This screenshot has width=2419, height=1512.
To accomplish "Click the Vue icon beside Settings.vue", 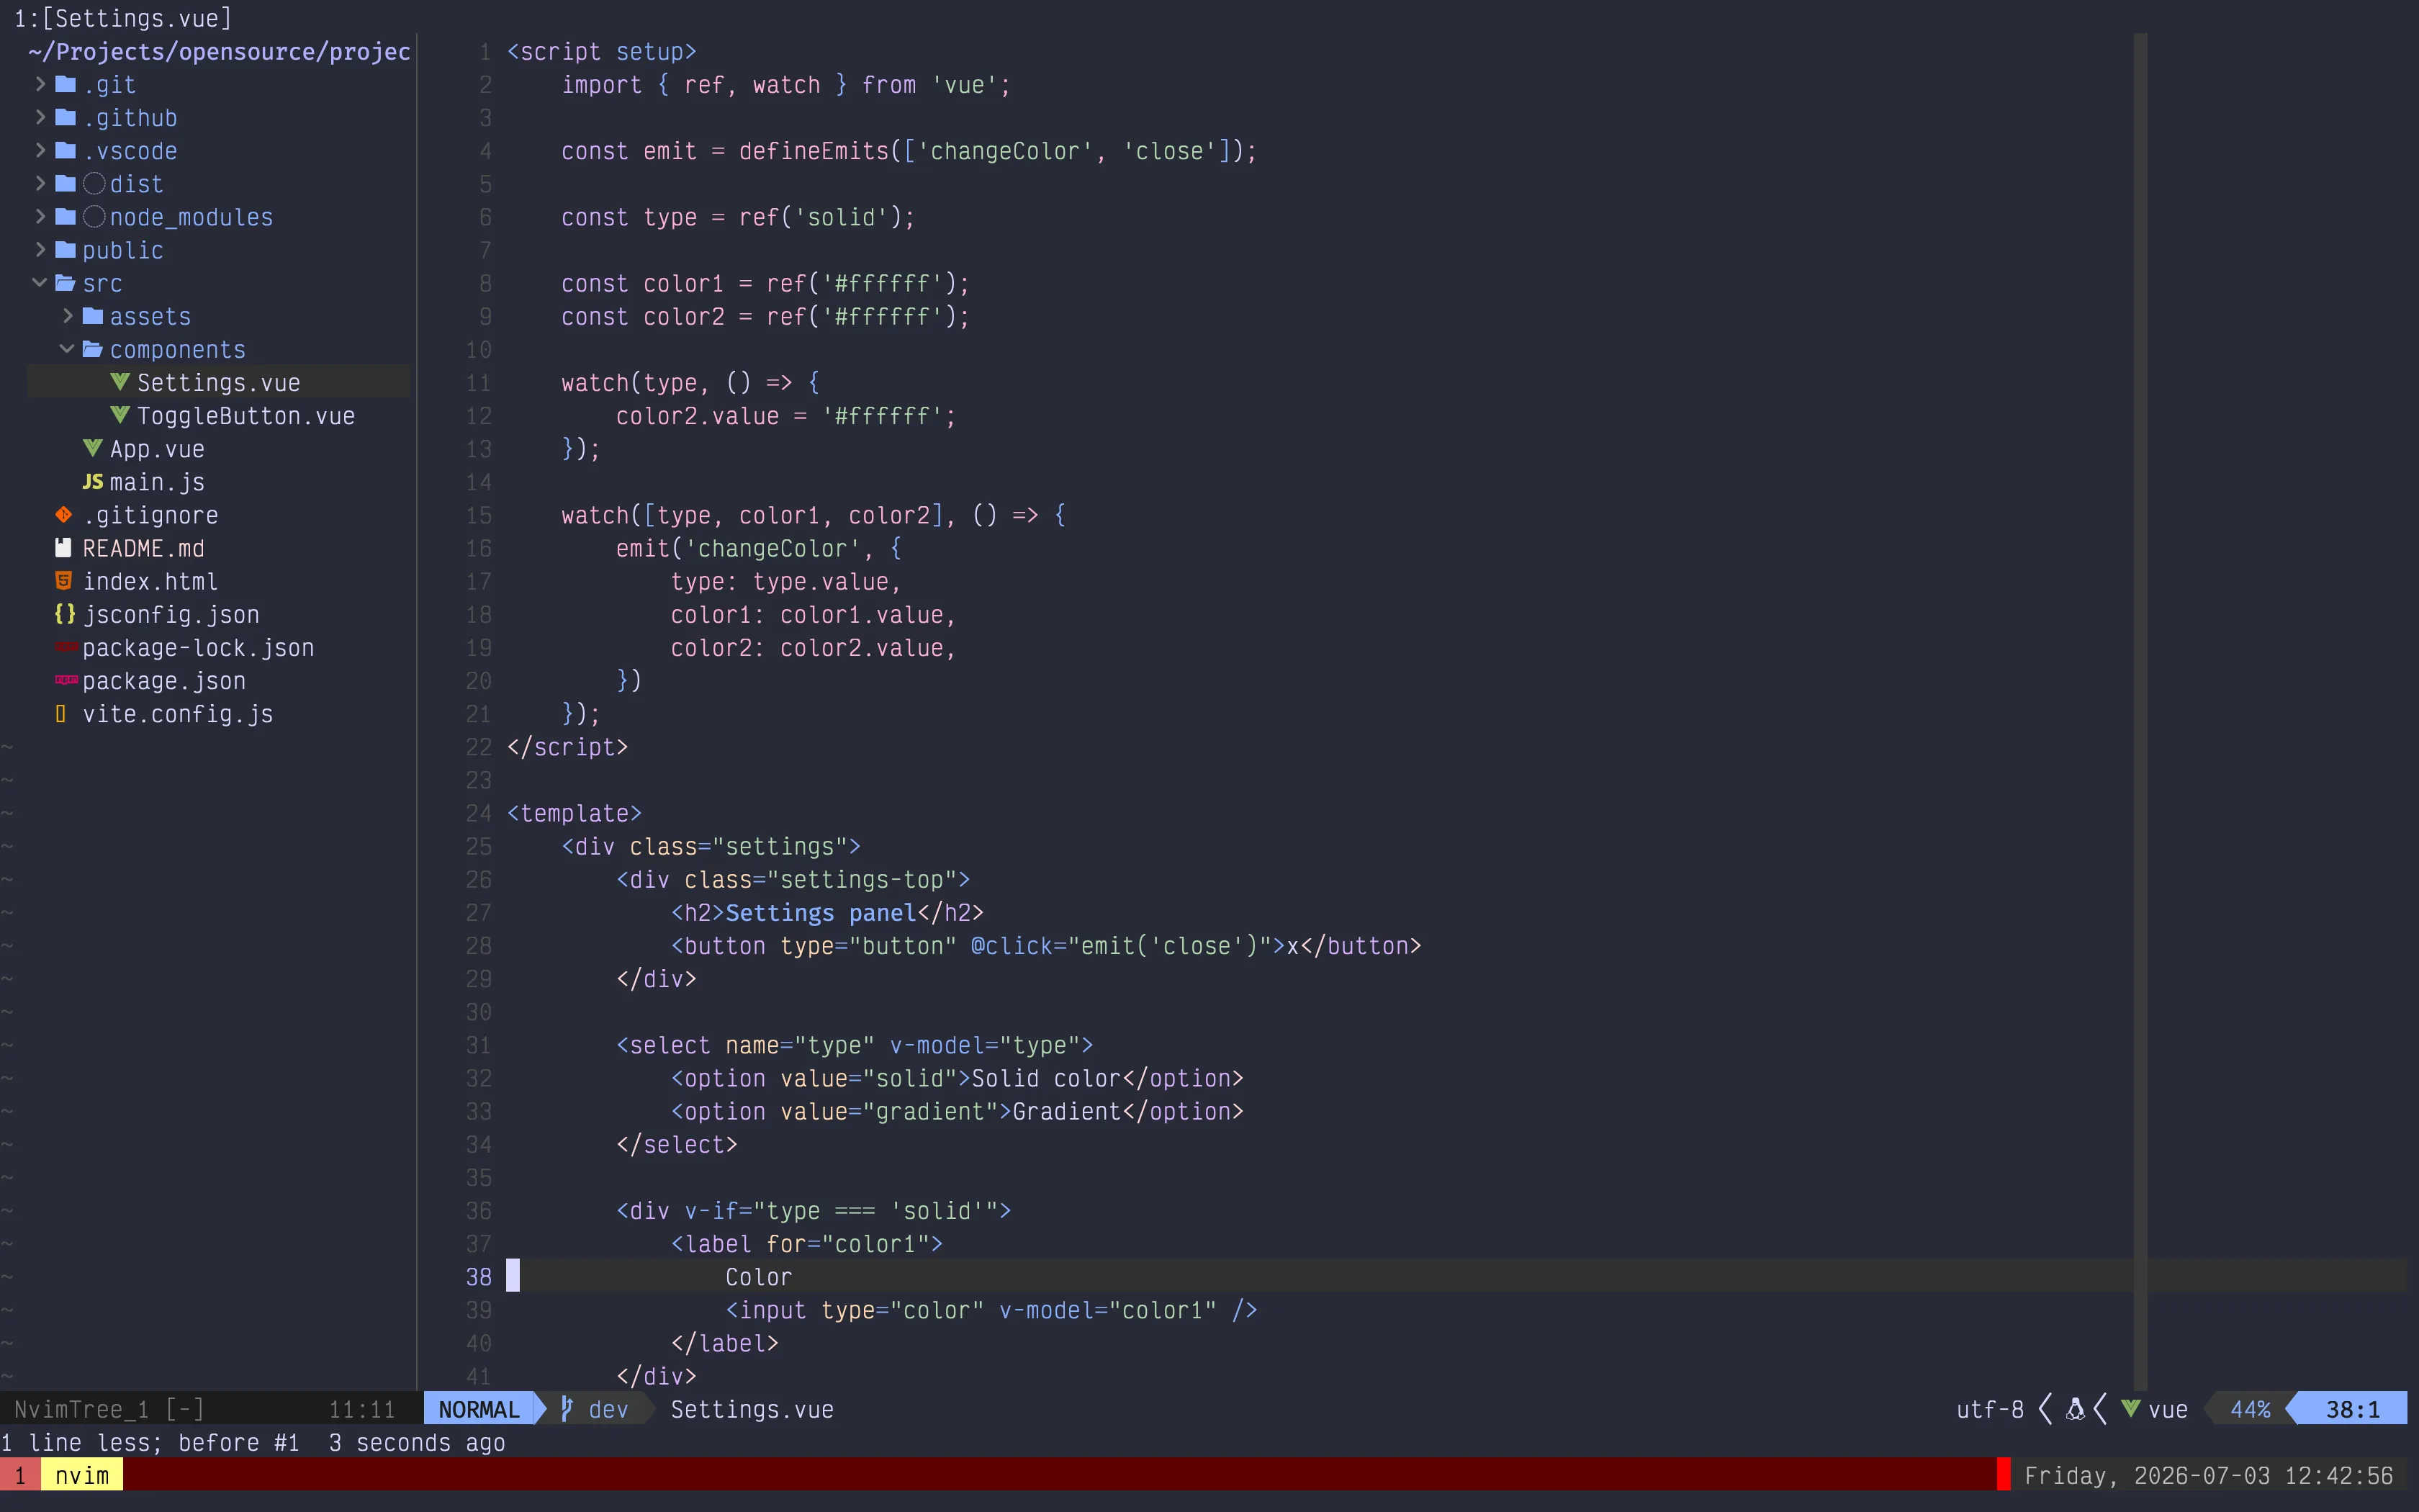I will 120,382.
